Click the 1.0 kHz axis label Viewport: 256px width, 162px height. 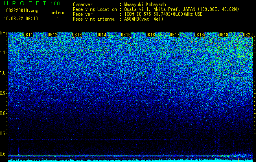[4, 73]
